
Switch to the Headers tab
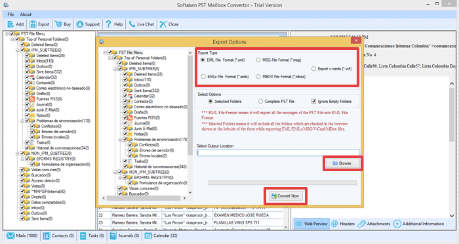click(343, 224)
